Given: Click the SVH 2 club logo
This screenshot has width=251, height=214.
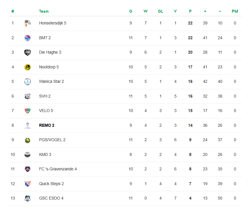Looking at the screenshot, I should [27, 96].
